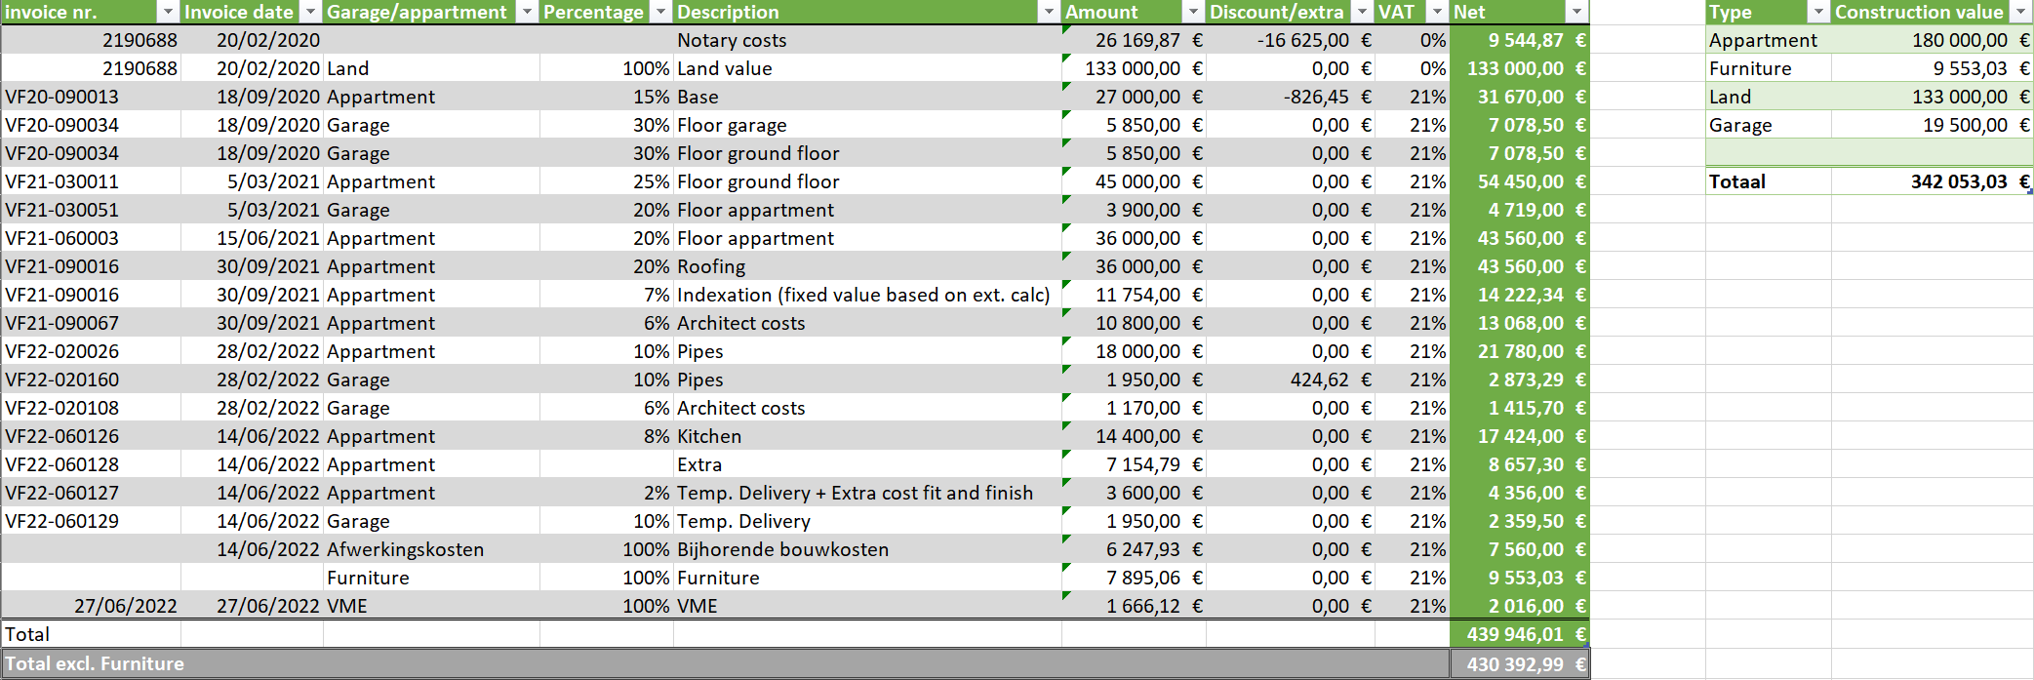The height and width of the screenshot is (680, 2034).
Task: Select invoice number cell VF20-090013
Action: (91, 97)
